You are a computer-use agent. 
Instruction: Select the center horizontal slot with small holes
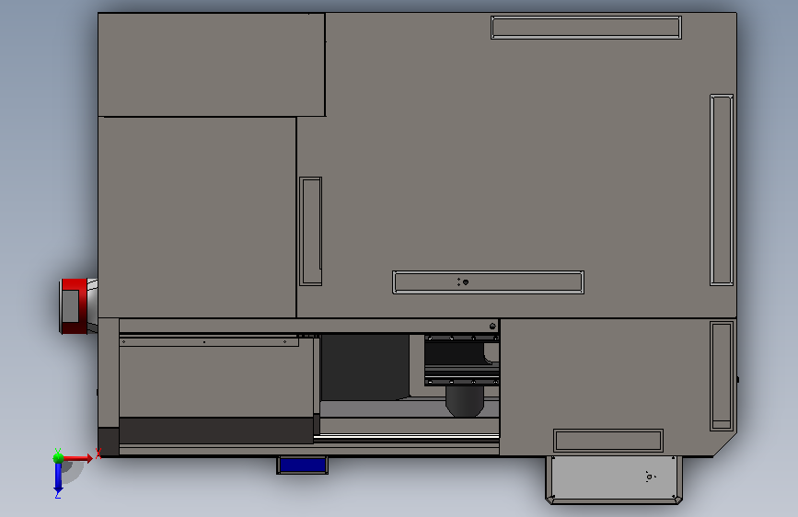(488, 282)
